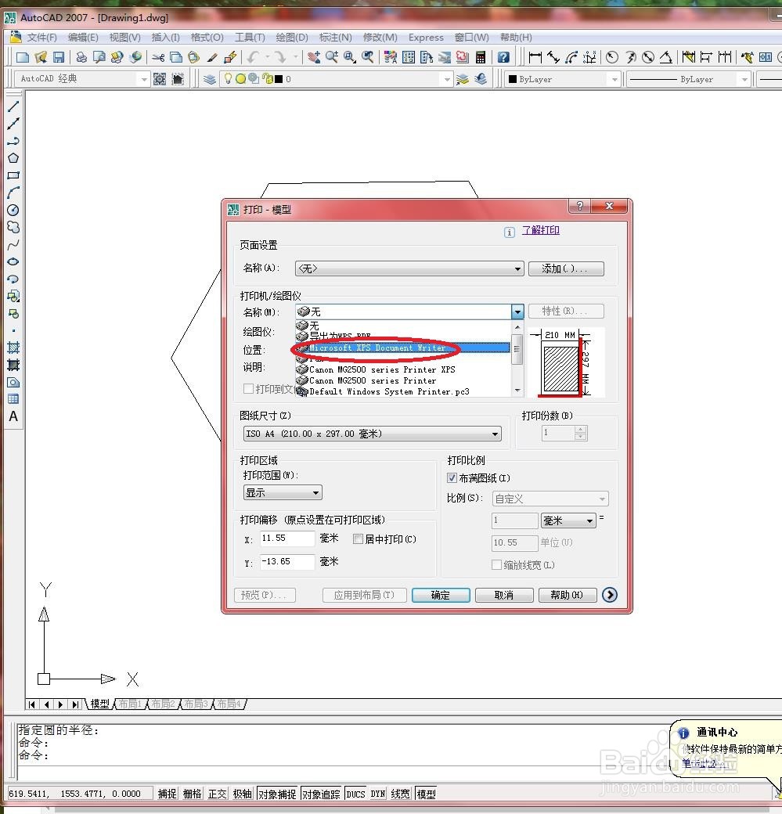Screen dimensions: 782x814
Task: Click the Save icon in toolbar
Action: [x=58, y=57]
